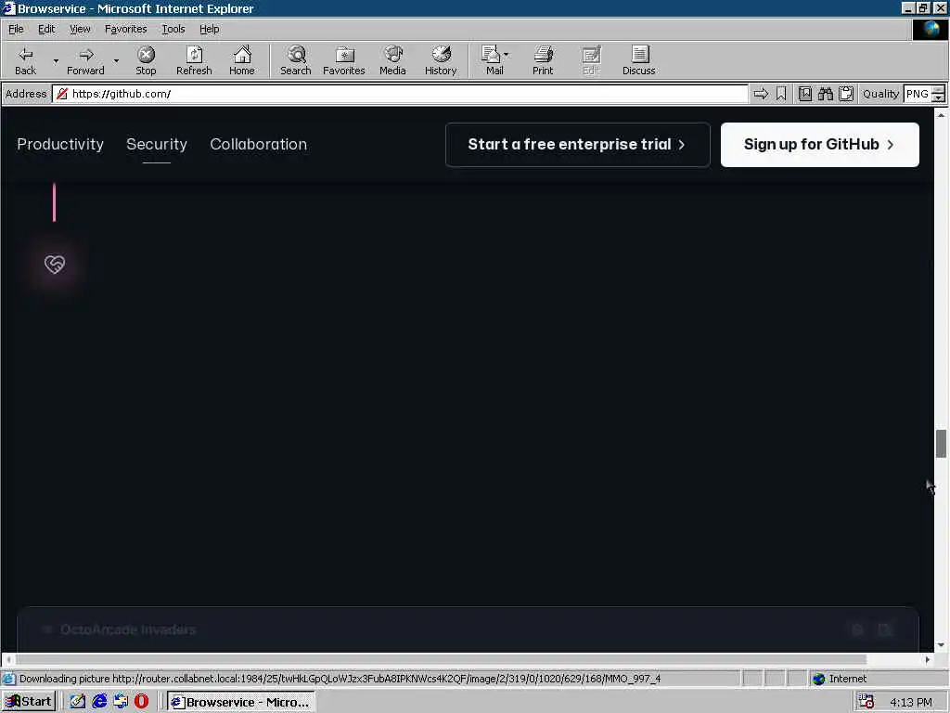This screenshot has height=713, width=950.
Task: Click the vertical scrollbar down arrow
Action: [941, 645]
